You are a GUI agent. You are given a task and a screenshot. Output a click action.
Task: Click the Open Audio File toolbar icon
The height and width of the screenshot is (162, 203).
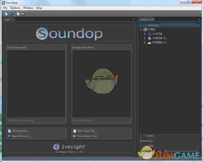tap(23, 14)
